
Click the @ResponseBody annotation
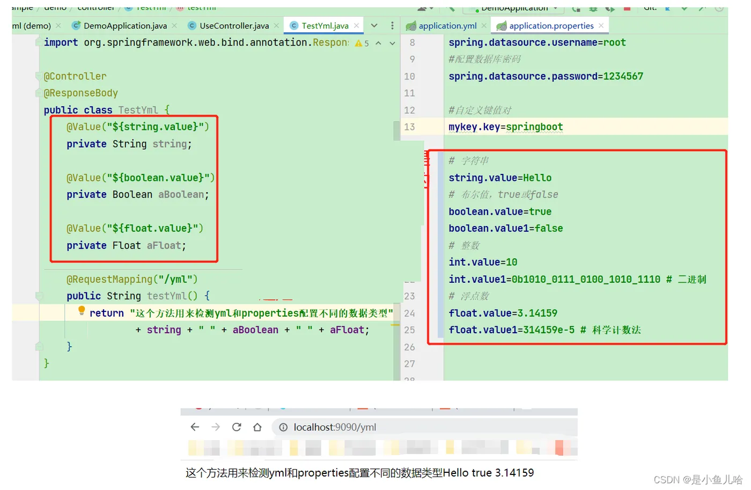(x=80, y=93)
